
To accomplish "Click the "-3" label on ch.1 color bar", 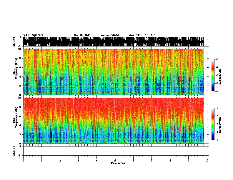I will tap(217, 59).
